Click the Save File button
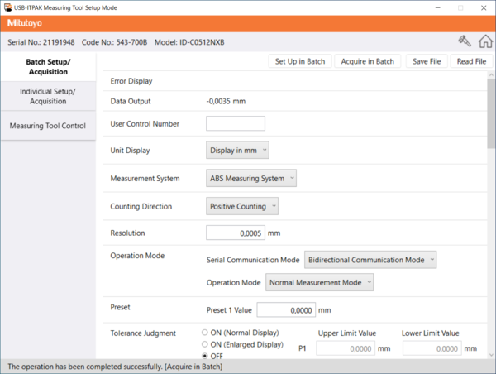 [426, 61]
